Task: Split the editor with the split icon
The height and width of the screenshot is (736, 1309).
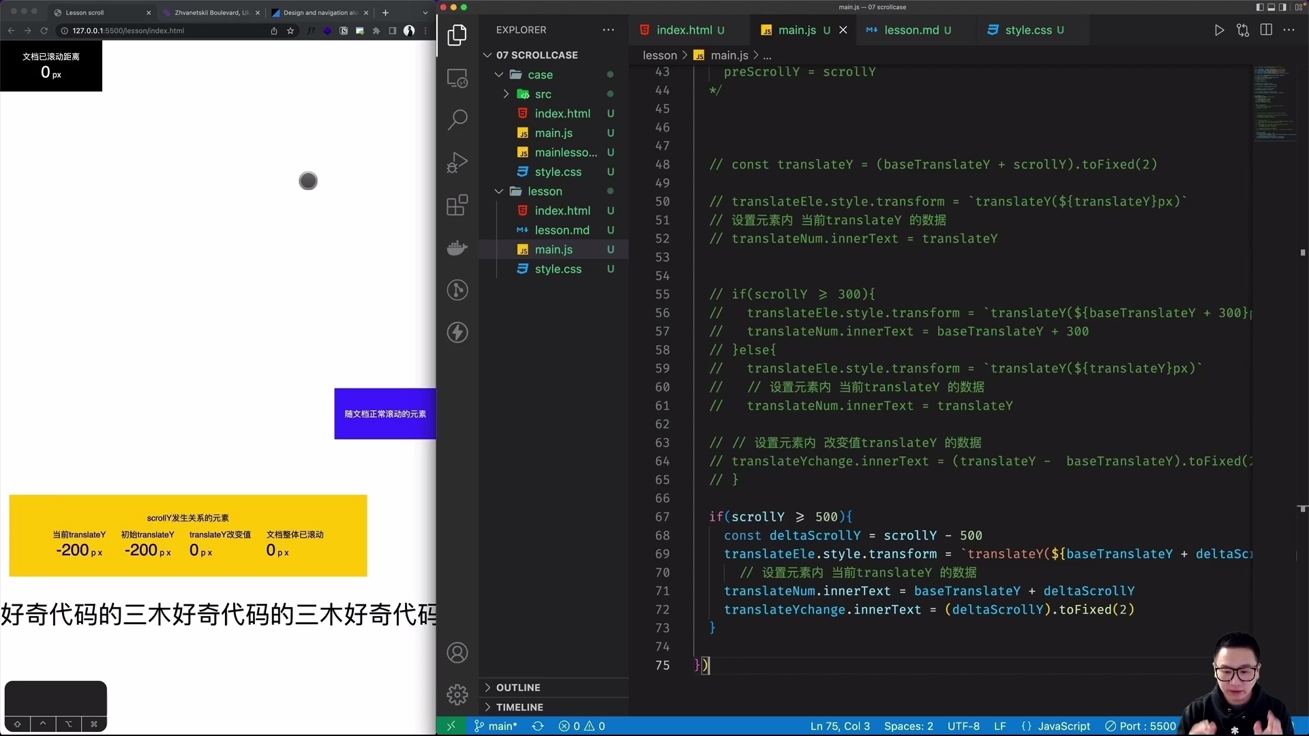Action: (x=1266, y=30)
